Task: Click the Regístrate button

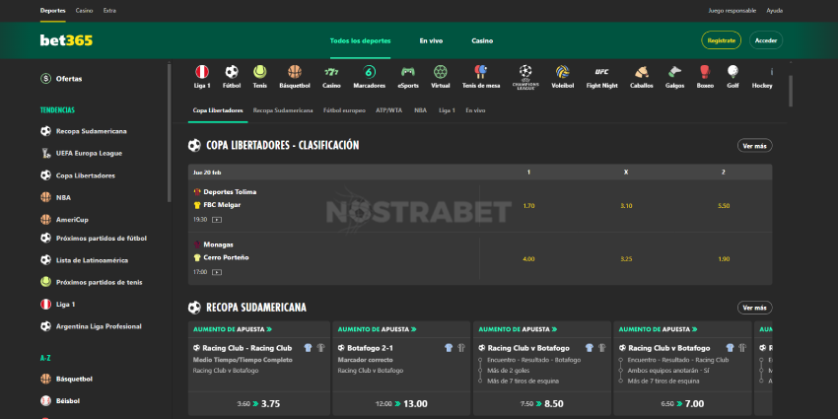Action: pyautogui.click(x=721, y=40)
